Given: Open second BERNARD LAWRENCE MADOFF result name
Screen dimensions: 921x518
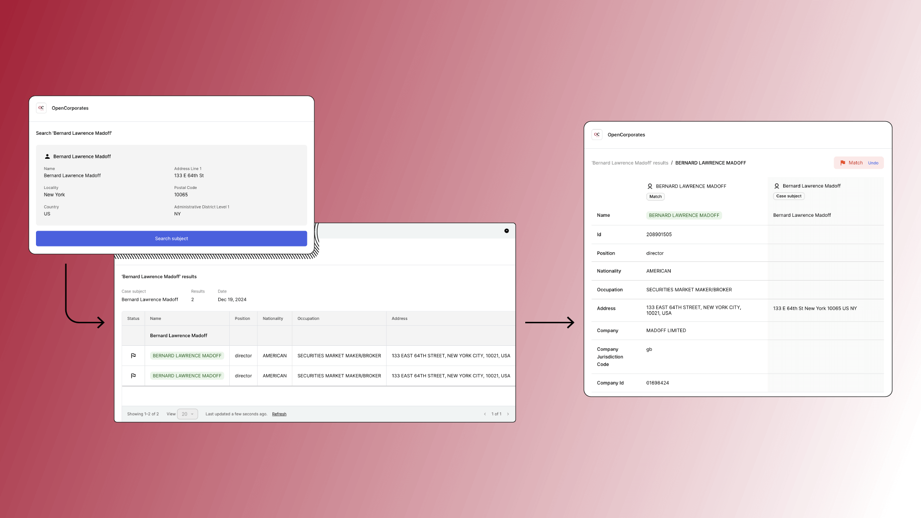Looking at the screenshot, I should tap(187, 376).
